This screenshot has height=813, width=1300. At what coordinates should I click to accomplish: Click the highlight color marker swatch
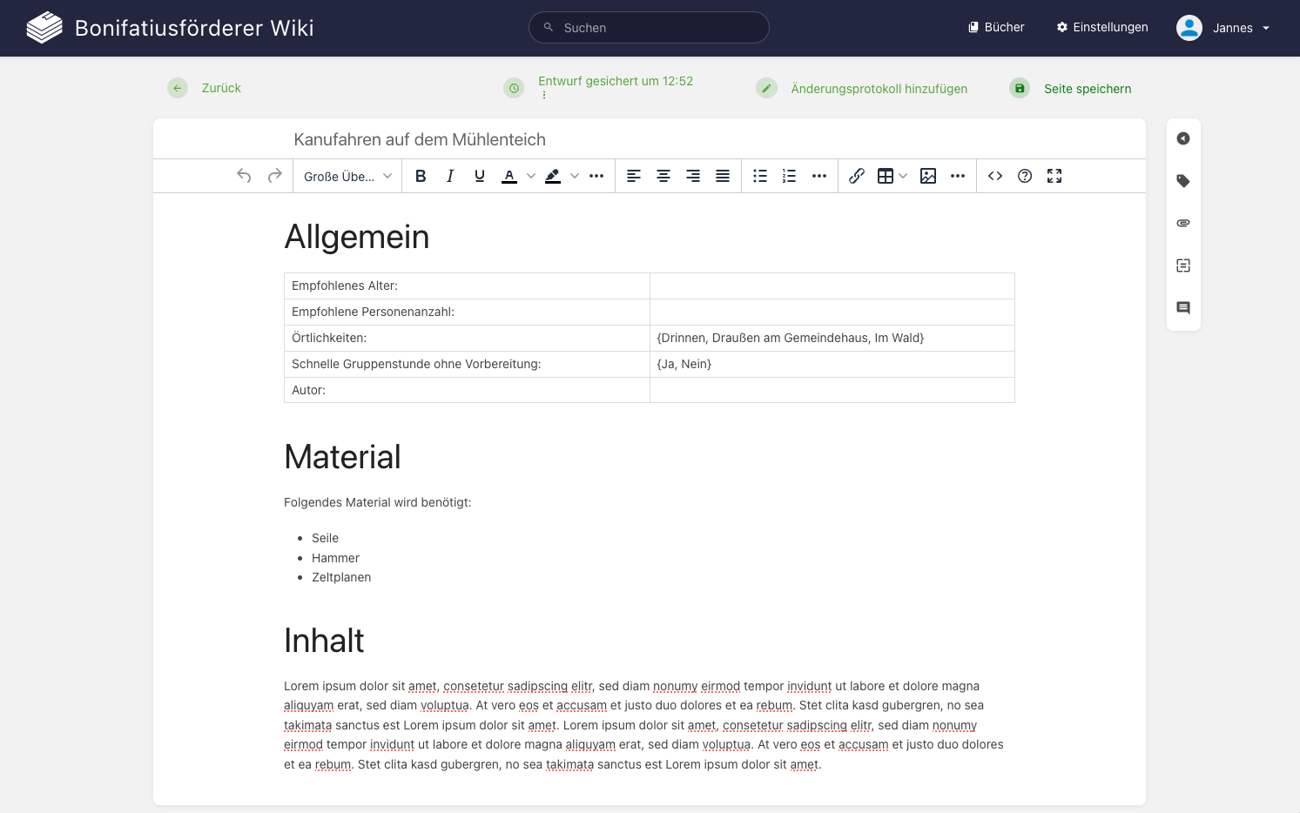[553, 176]
